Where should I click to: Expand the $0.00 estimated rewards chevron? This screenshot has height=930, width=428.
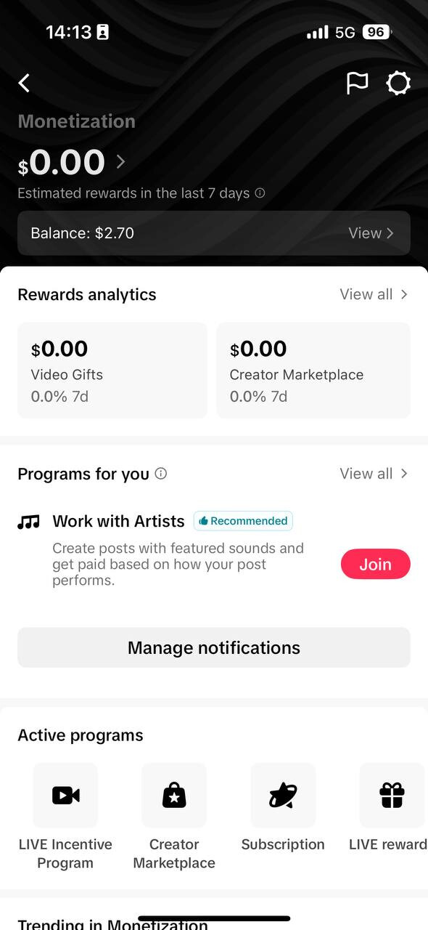120,161
